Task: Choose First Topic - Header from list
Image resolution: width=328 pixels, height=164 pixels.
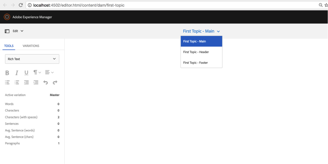Action: point(196,52)
